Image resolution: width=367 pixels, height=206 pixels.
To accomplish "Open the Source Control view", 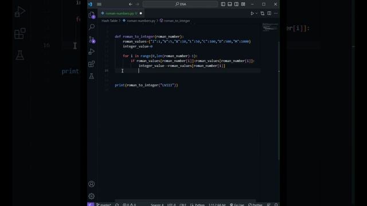I will coord(92,39).
